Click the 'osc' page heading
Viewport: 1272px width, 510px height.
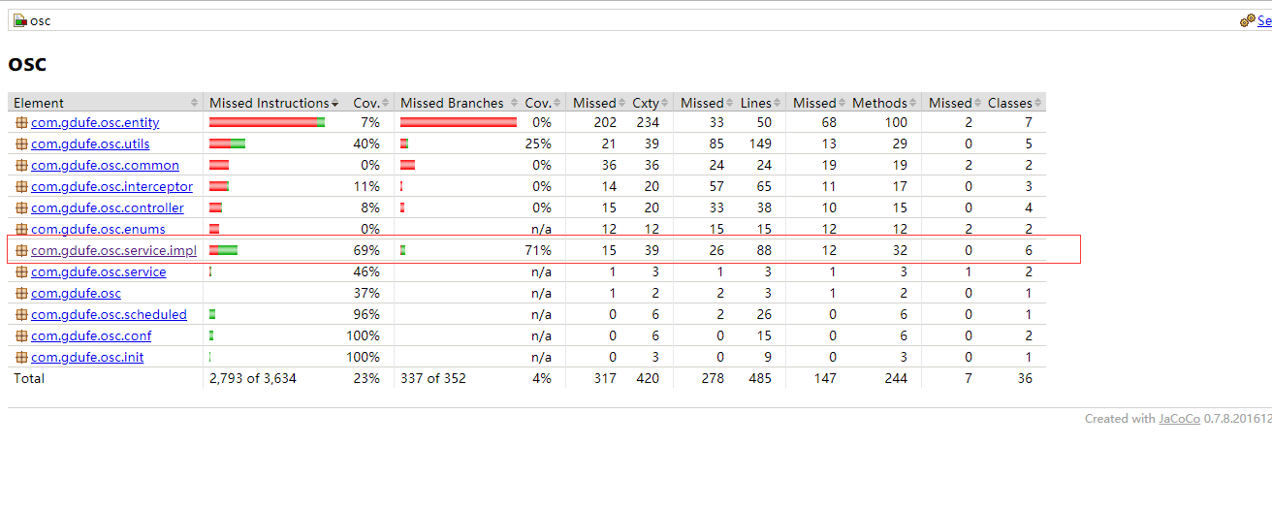pyautogui.click(x=27, y=65)
